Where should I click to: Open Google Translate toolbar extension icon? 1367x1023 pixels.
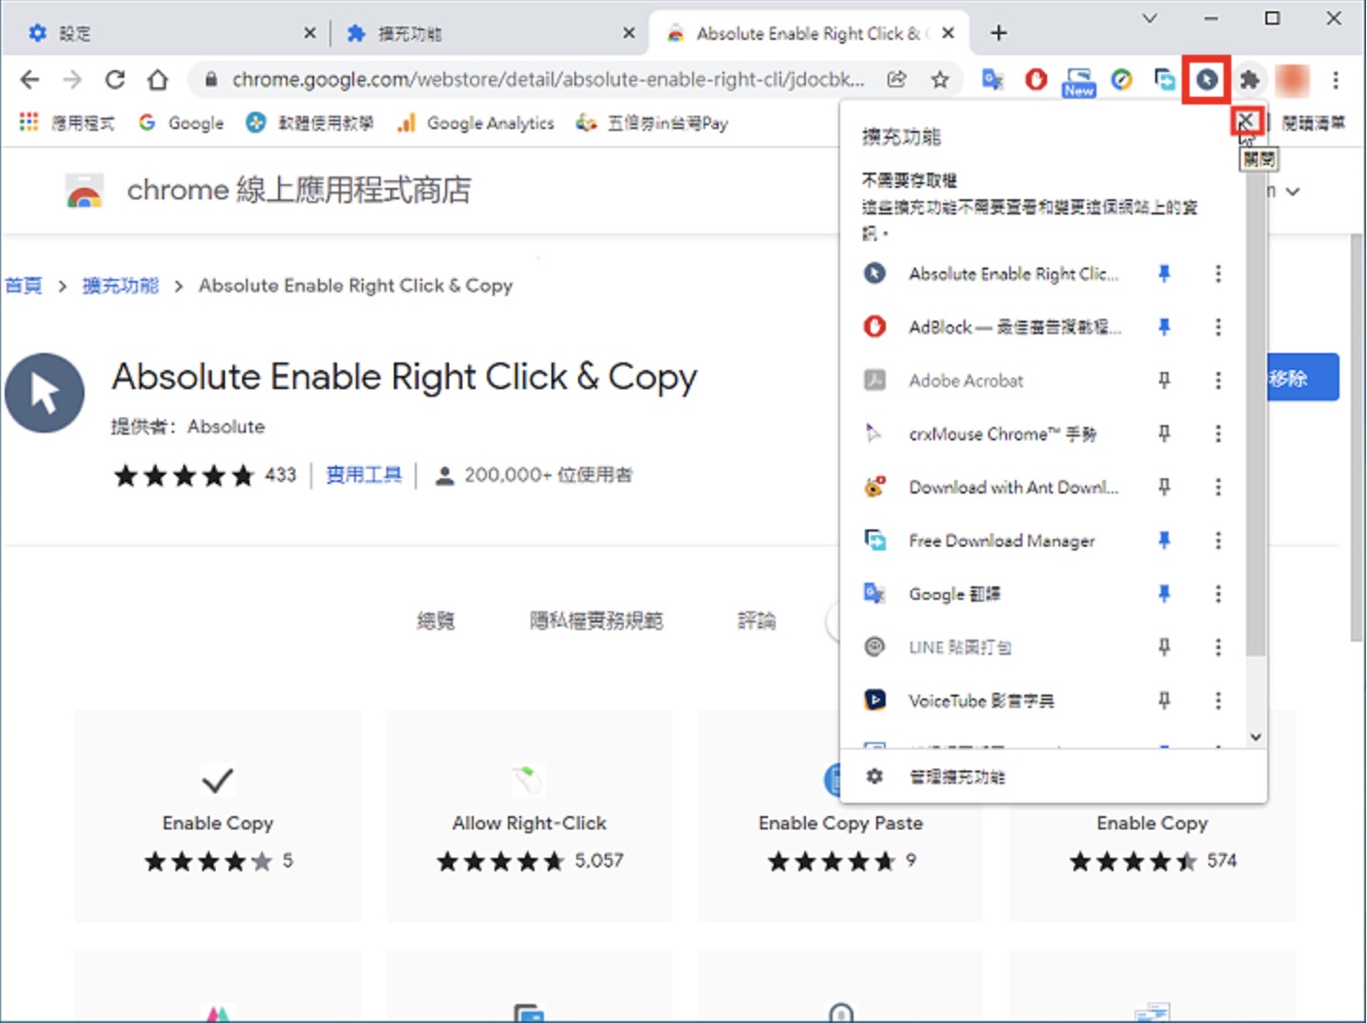(x=993, y=80)
